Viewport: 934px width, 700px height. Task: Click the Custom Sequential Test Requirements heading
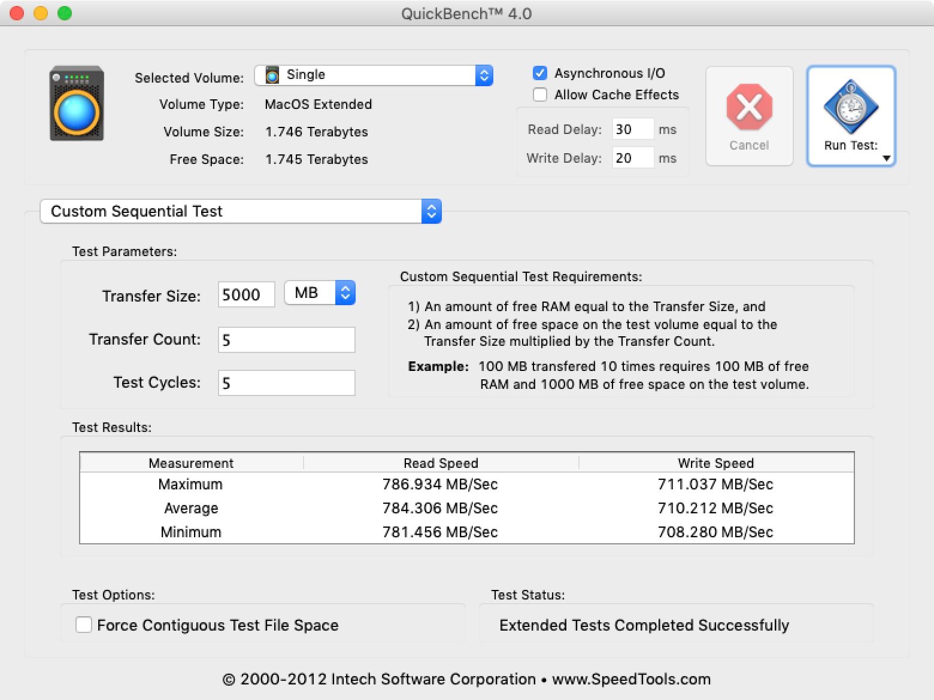click(521, 276)
